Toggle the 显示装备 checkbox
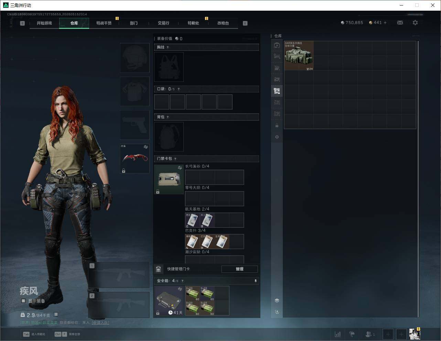This screenshot has height=341, width=441. click(23, 301)
